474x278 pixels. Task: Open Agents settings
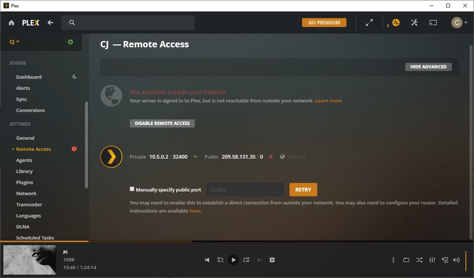pos(24,160)
